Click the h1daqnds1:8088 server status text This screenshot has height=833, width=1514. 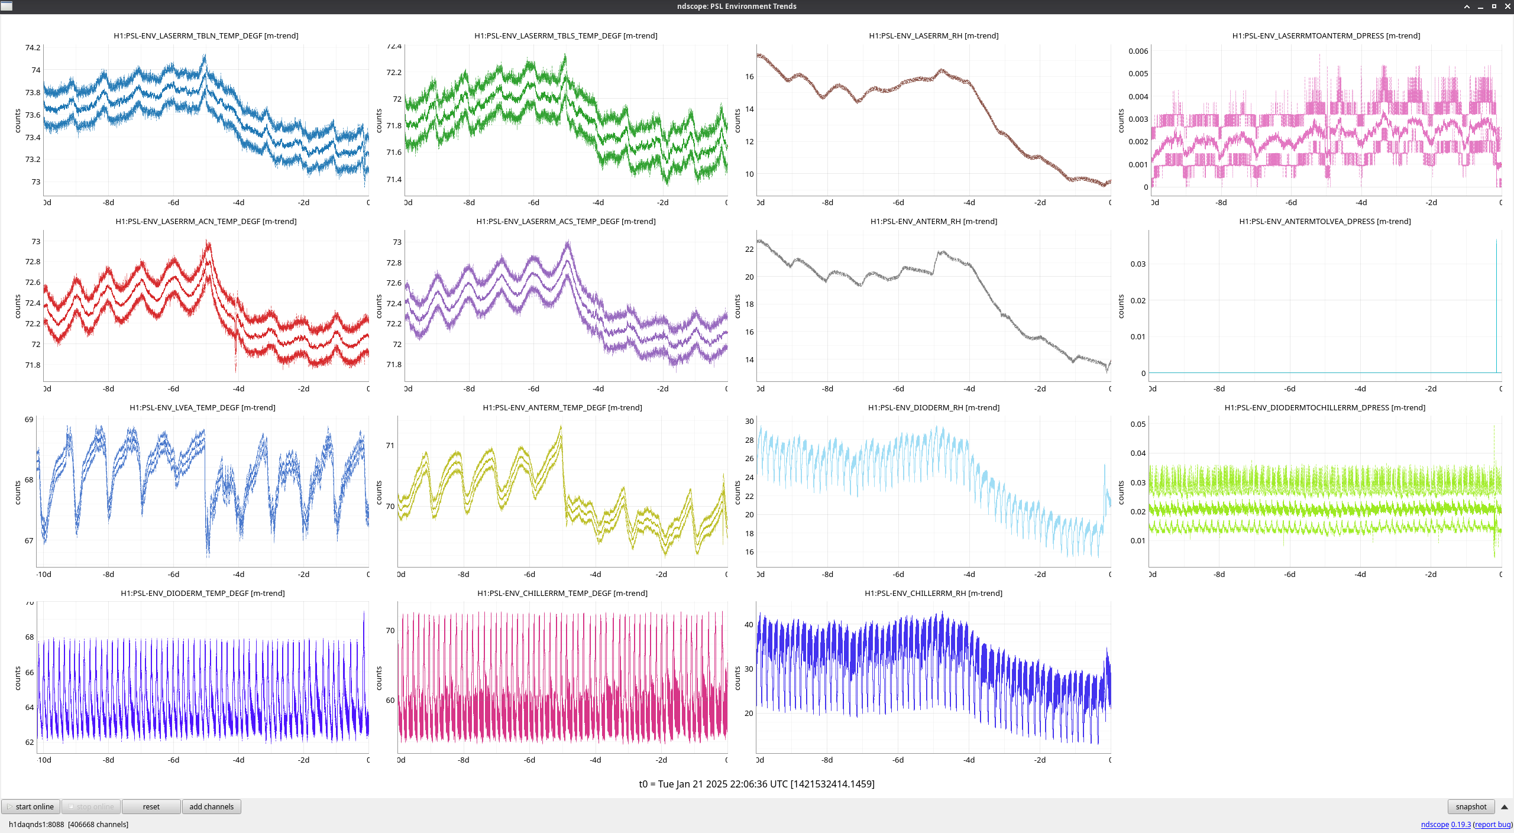pyautogui.click(x=68, y=824)
